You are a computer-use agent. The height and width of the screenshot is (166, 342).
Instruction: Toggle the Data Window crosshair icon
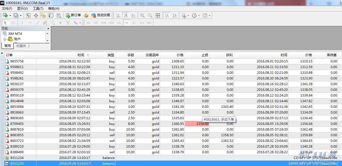pos(36,15)
